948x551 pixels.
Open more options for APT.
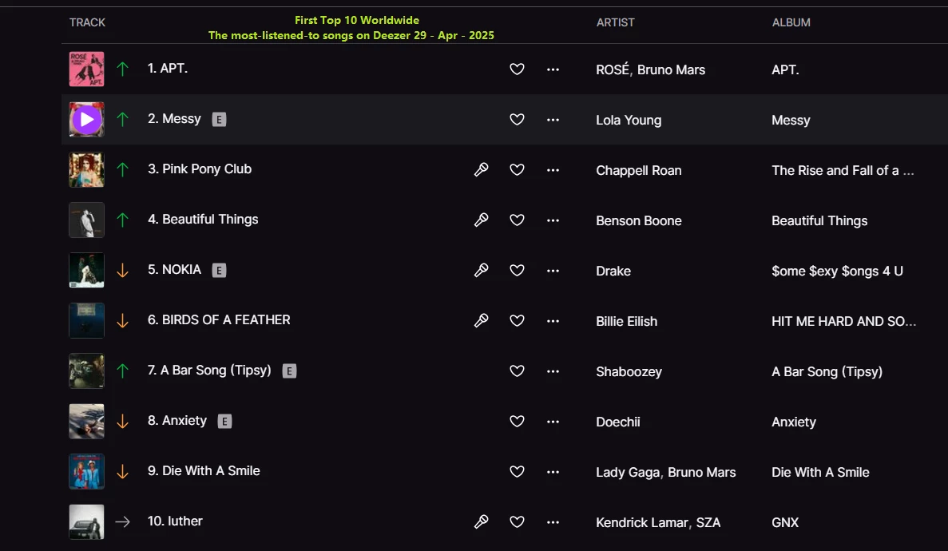tap(553, 69)
